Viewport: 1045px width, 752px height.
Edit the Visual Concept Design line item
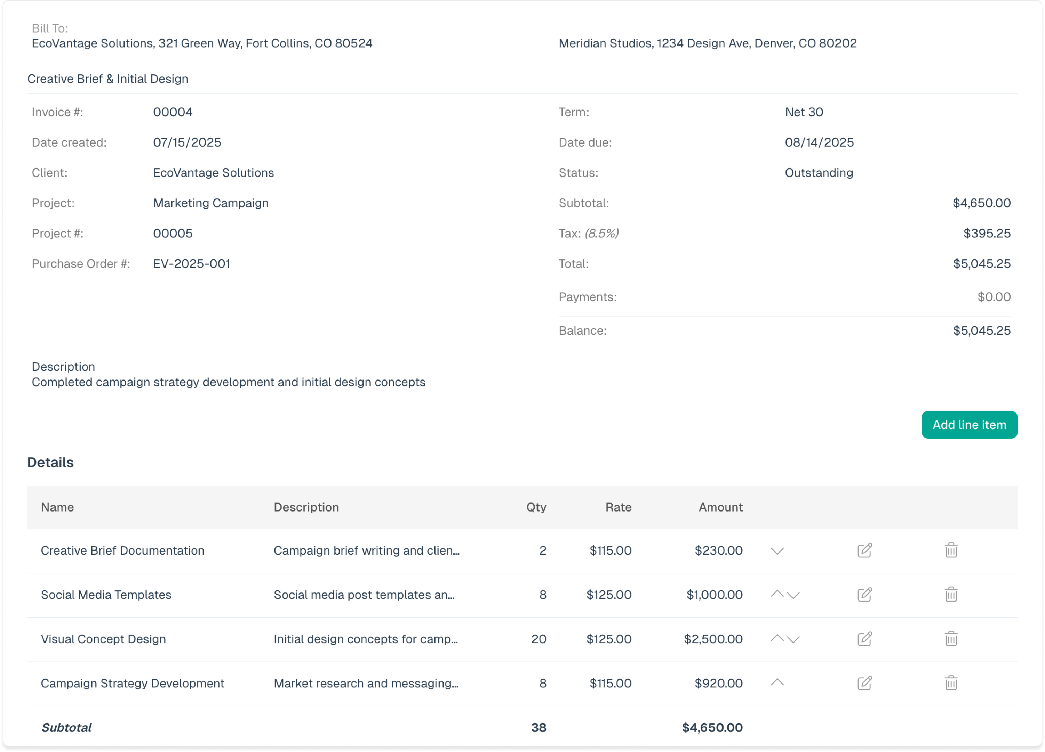pyautogui.click(x=864, y=639)
